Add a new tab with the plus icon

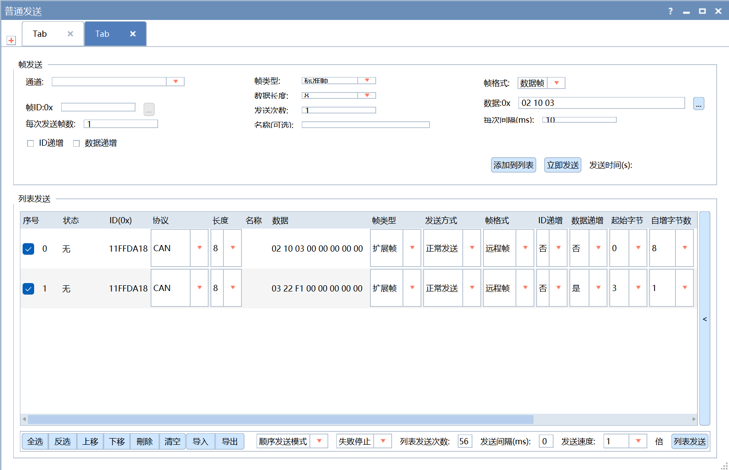click(x=11, y=40)
